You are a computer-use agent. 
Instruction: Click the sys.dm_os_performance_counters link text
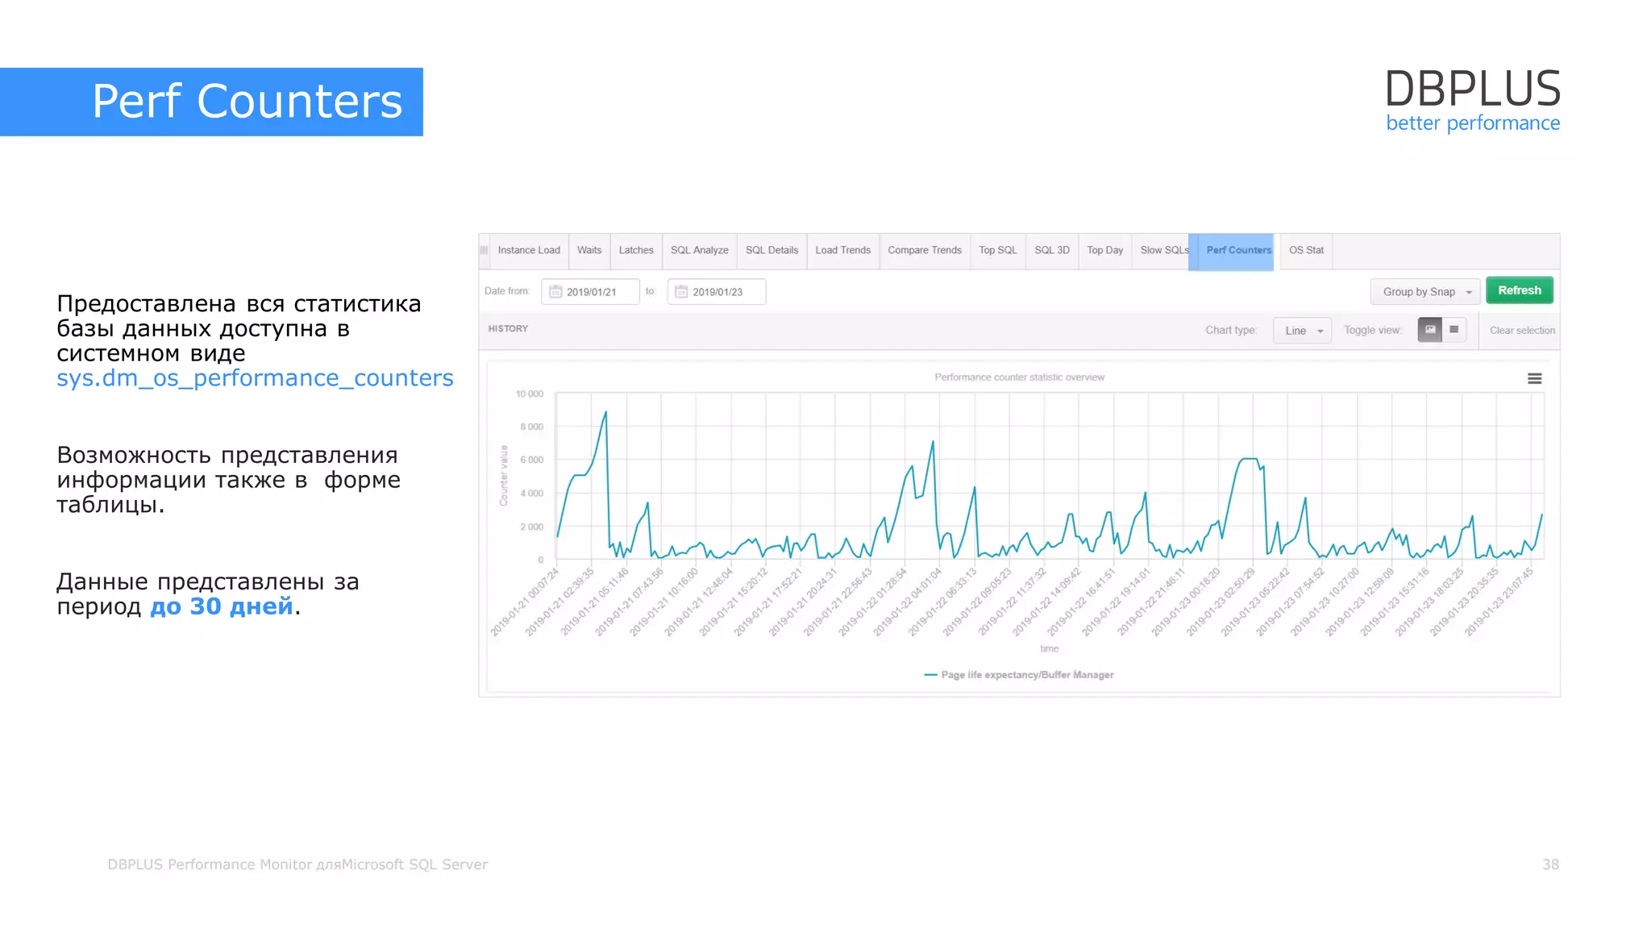click(255, 378)
